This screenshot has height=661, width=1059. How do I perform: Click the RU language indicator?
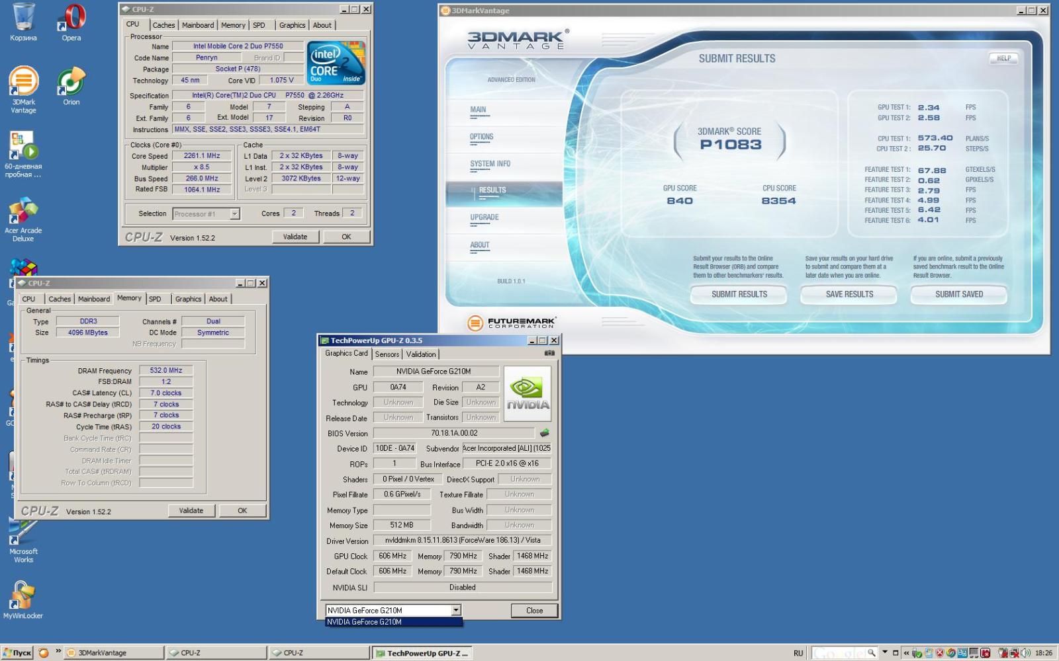(x=798, y=653)
